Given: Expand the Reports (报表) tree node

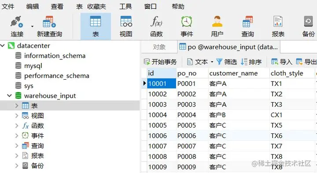Looking at the screenshot, I should point(17,155).
